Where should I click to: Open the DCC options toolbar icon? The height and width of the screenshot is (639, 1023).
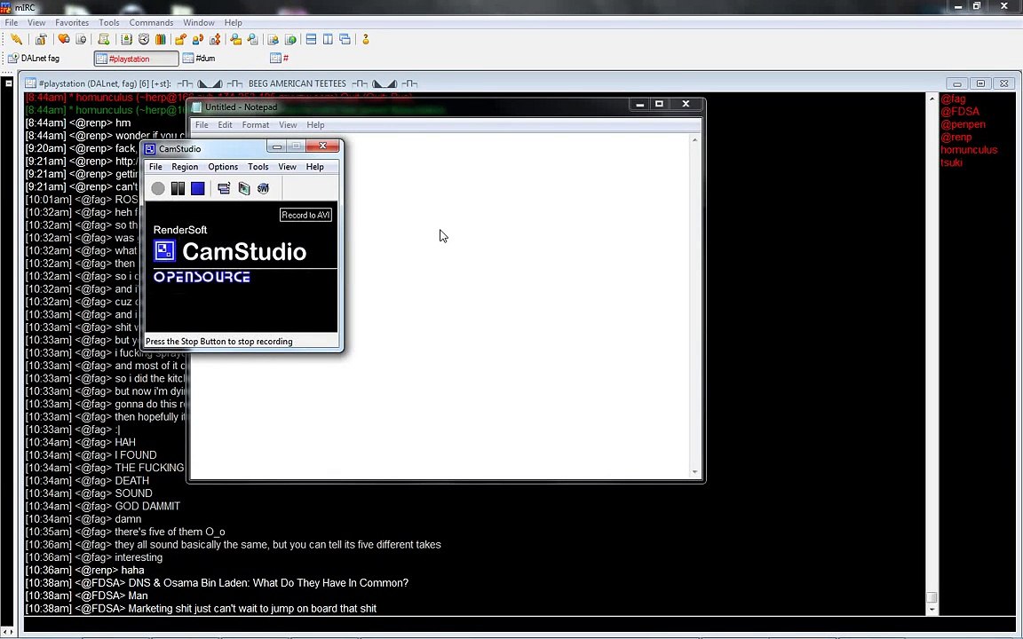[215, 40]
